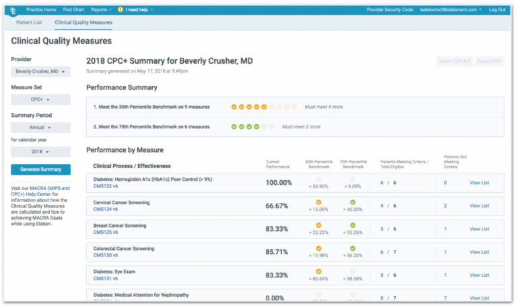This screenshot has width=517, height=307.
Task: Switch to the Patient List tab
Action: click(29, 22)
